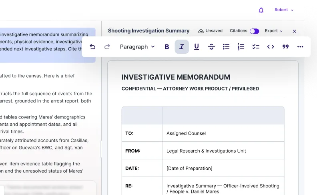Toggle italic formatting

[182, 47]
